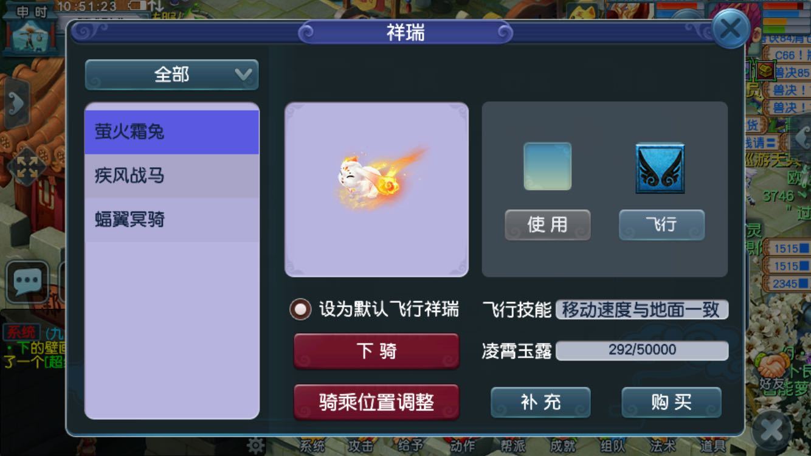Close the 祥瑞 dialog window

730,29
